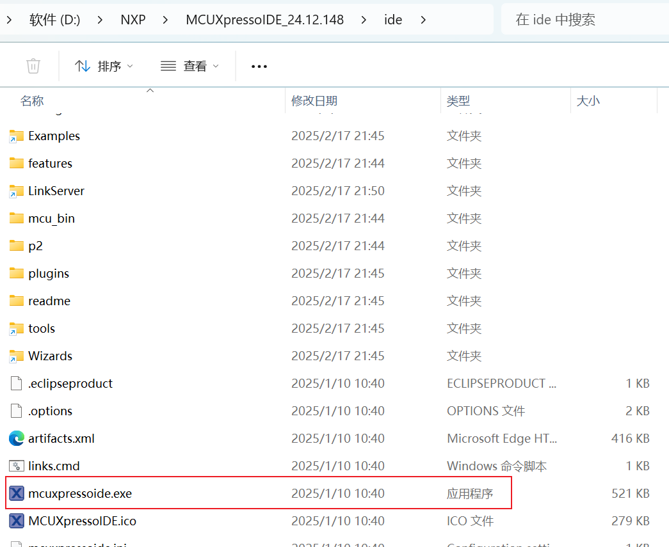This screenshot has height=547, width=669.
Task: Click the Windows 命令脚本 type of links.cmd
Action: point(497,466)
